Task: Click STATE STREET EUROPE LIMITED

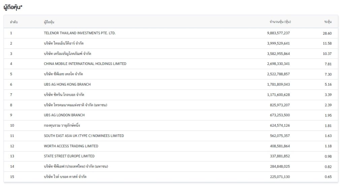Action: [x=69, y=156]
